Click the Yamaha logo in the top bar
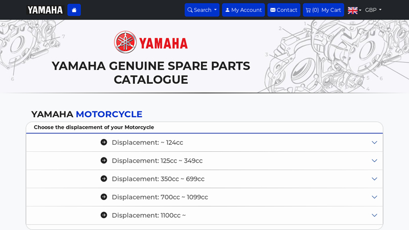 tap(45, 10)
